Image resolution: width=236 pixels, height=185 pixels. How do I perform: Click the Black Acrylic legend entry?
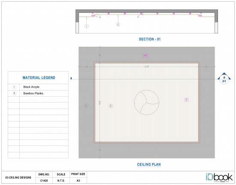pyautogui.click(x=31, y=87)
